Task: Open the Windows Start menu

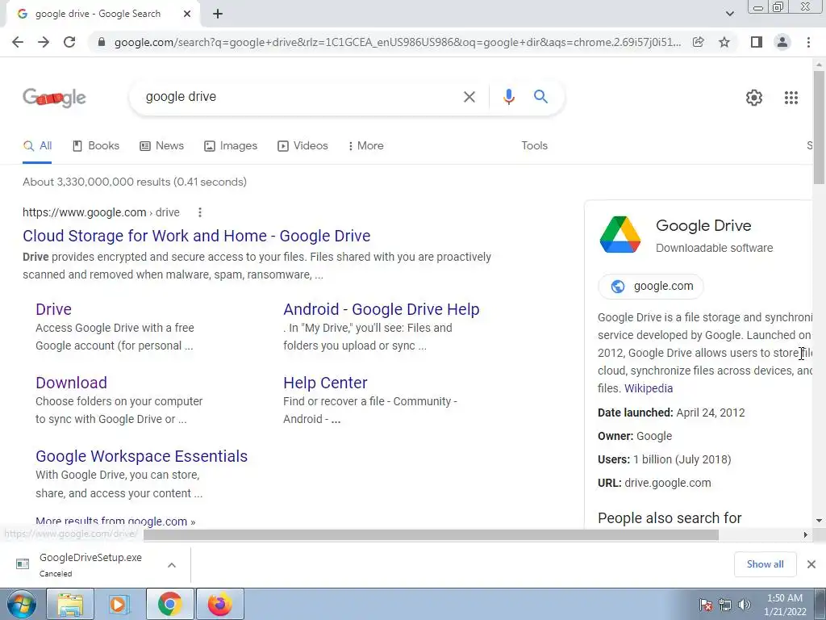Action: pyautogui.click(x=21, y=604)
